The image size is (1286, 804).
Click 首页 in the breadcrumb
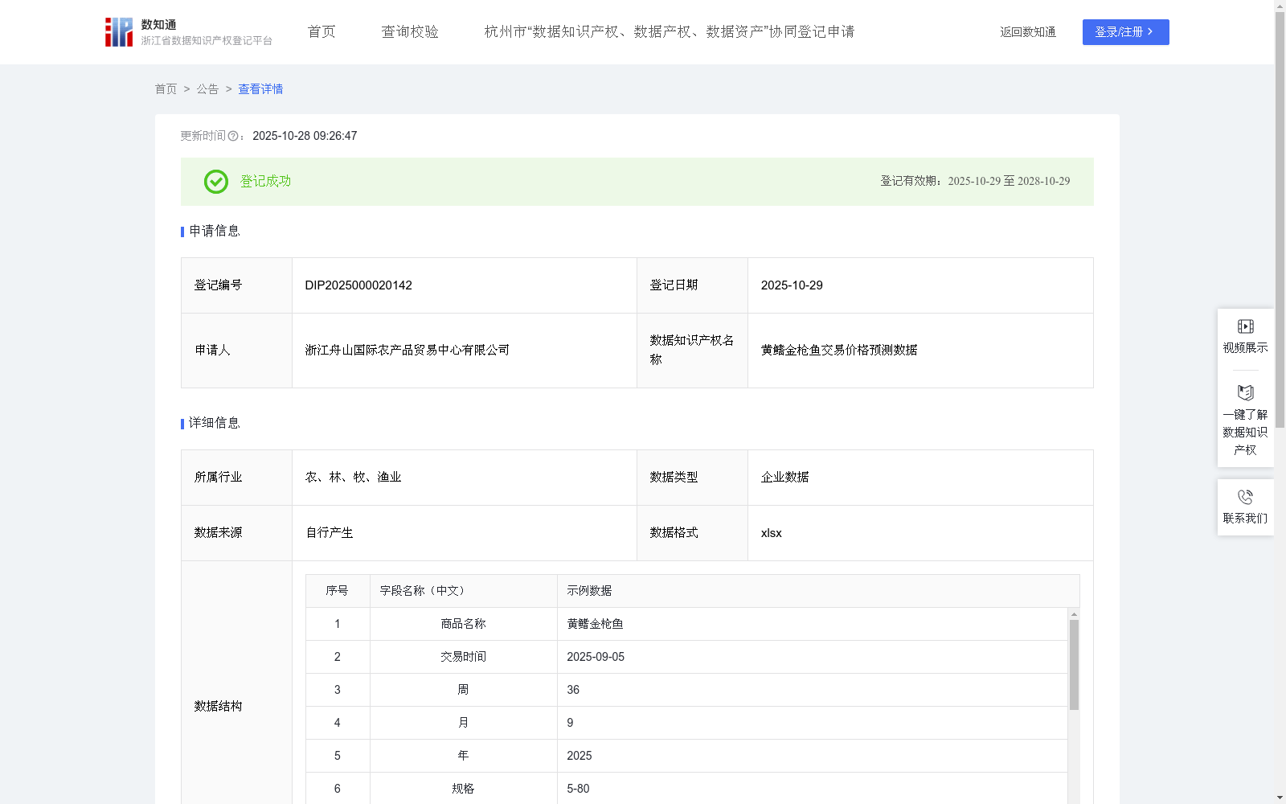click(166, 89)
